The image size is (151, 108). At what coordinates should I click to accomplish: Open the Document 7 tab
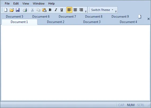tap(67, 17)
